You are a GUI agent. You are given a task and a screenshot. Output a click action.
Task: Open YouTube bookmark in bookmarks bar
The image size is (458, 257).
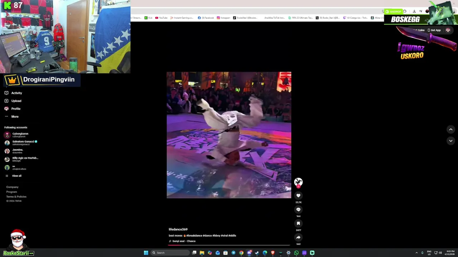[x=161, y=18]
